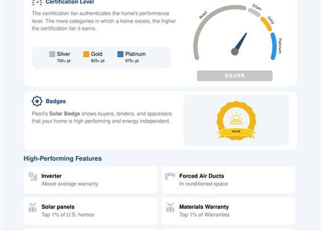Click the Certification Level title
This screenshot has width=322, height=231.
coord(69,2)
